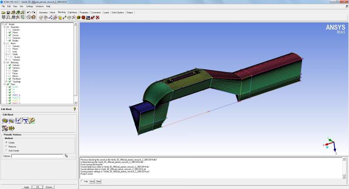Image resolution: width=349 pixels, height=189 pixels.
Task: Click the Dismiss button
Action: [49, 187]
